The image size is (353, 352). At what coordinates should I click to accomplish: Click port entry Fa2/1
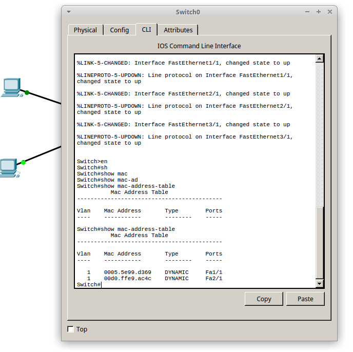pyautogui.click(x=213, y=278)
